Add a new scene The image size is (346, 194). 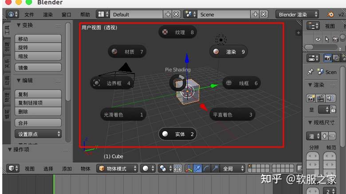click(255, 14)
